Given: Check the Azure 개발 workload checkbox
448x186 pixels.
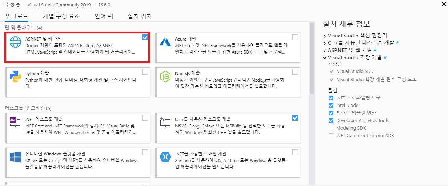Looking at the screenshot, I should tap(295, 37).
